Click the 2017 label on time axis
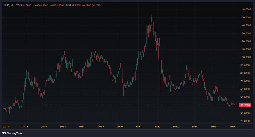This screenshot has width=255, height=137. coord(63,127)
